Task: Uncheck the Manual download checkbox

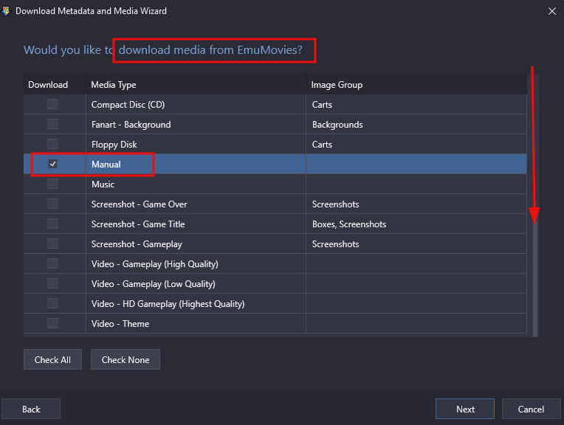Action: point(53,164)
